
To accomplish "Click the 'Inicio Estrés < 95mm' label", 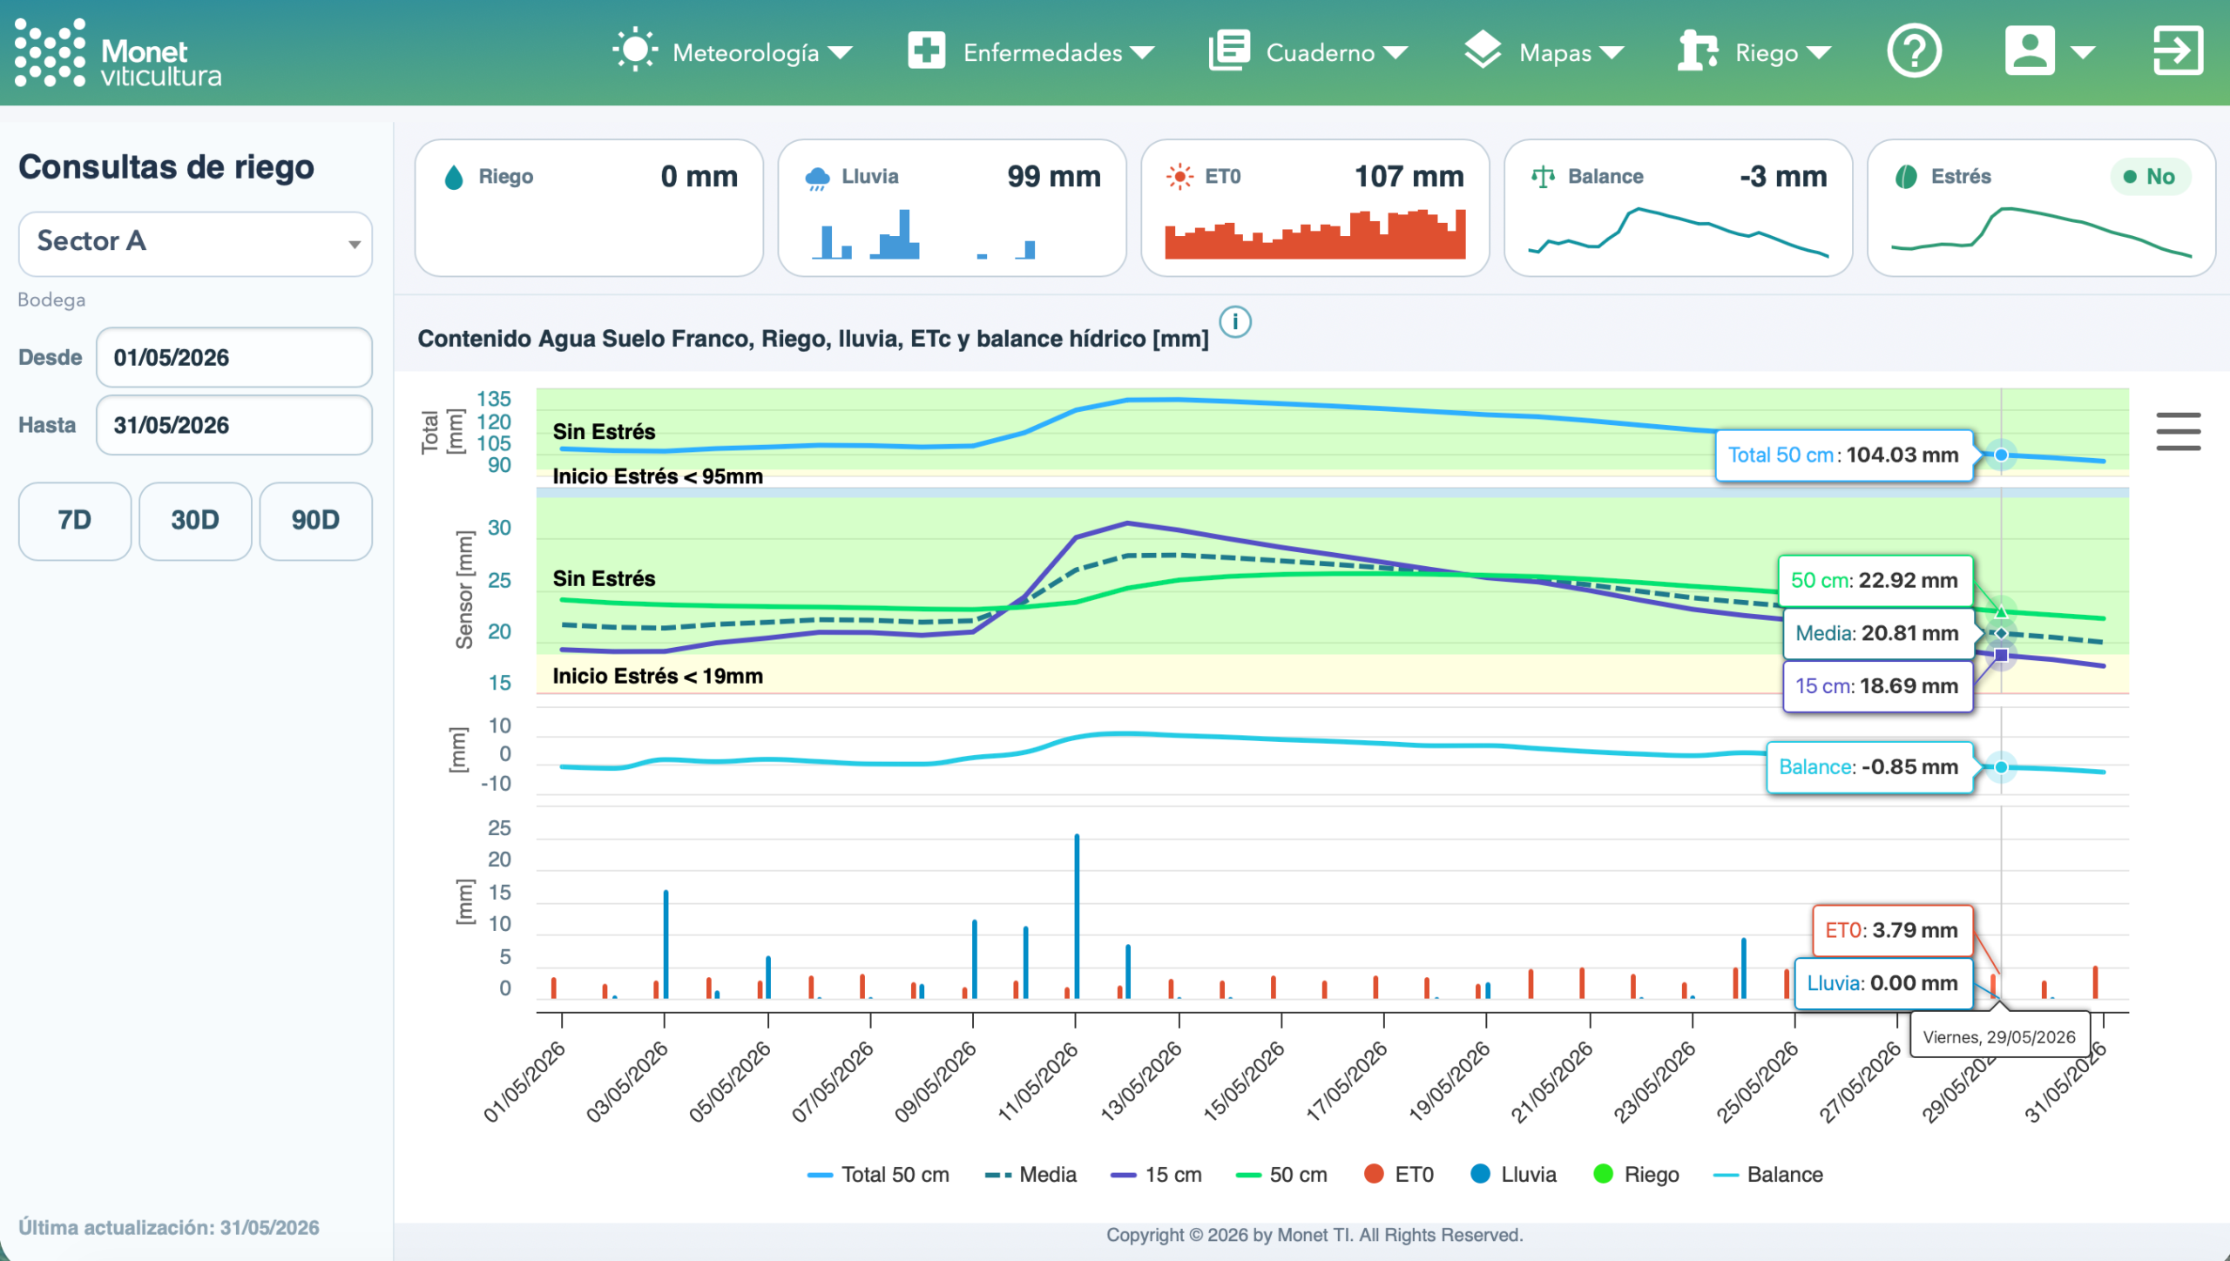I will point(658,477).
